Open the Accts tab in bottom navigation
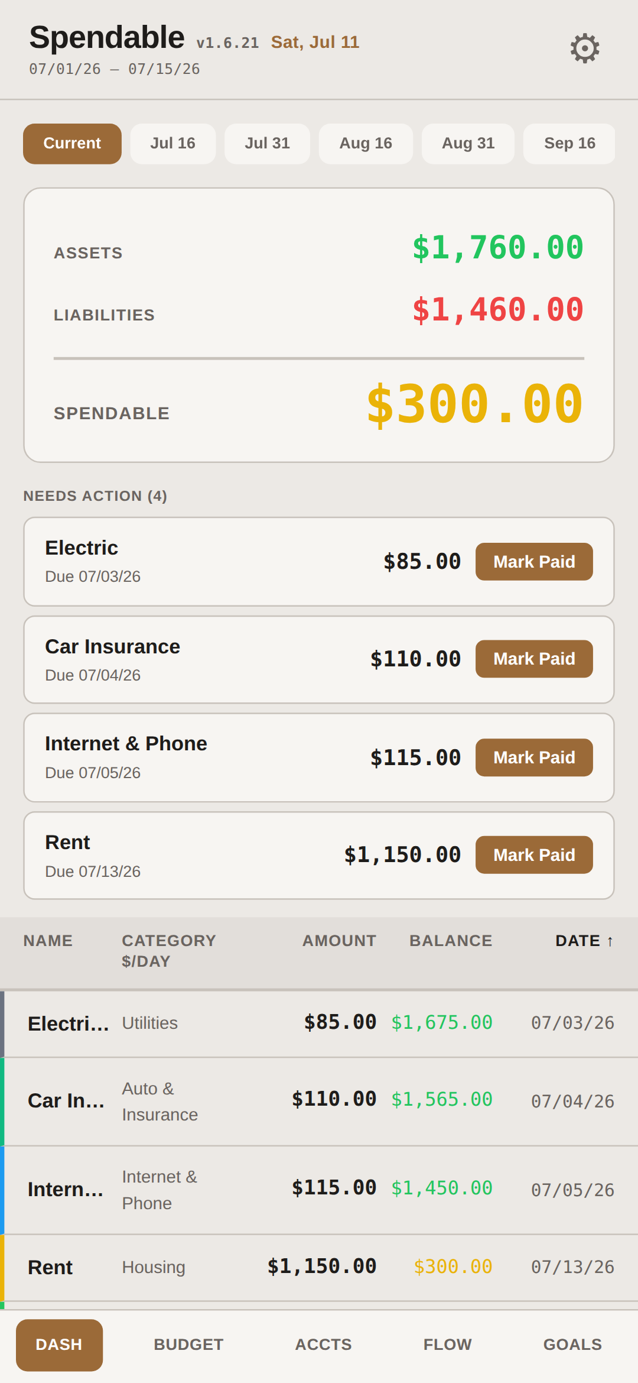638x1383 pixels. point(323,1345)
